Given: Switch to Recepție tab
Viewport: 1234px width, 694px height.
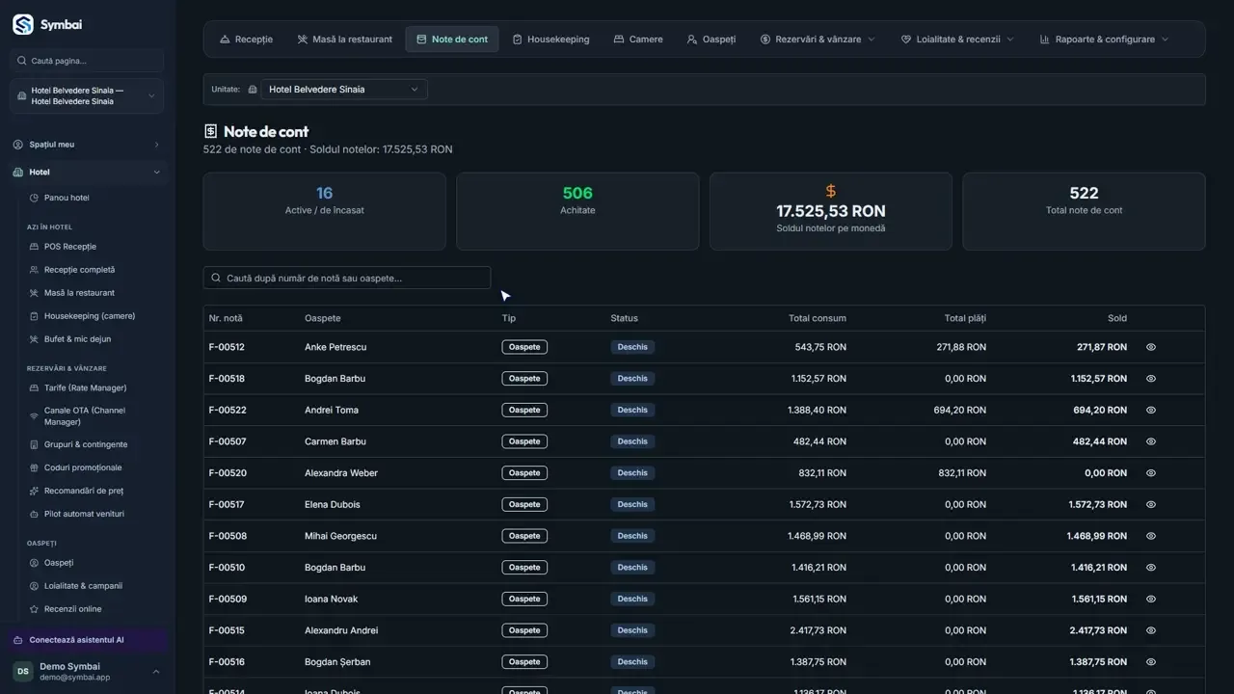Looking at the screenshot, I should pos(246,40).
